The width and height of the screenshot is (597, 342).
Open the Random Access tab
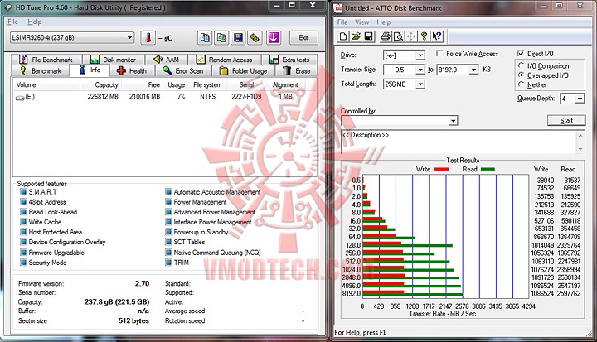[x=225, y=60]
